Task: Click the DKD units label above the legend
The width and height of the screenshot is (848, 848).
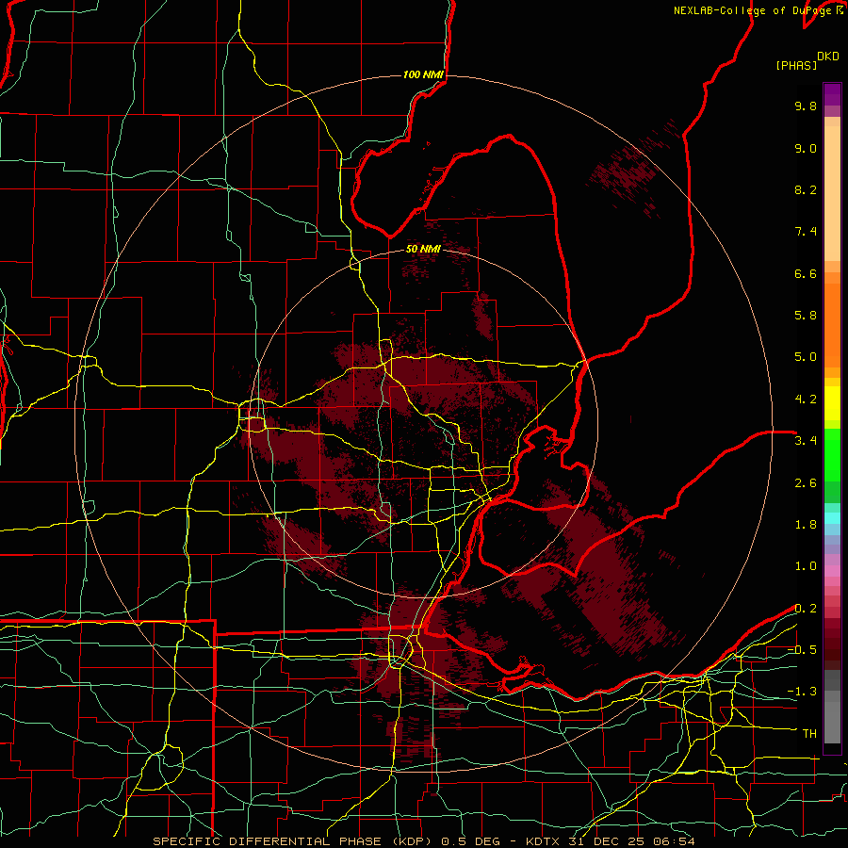Action: [828, 57]
